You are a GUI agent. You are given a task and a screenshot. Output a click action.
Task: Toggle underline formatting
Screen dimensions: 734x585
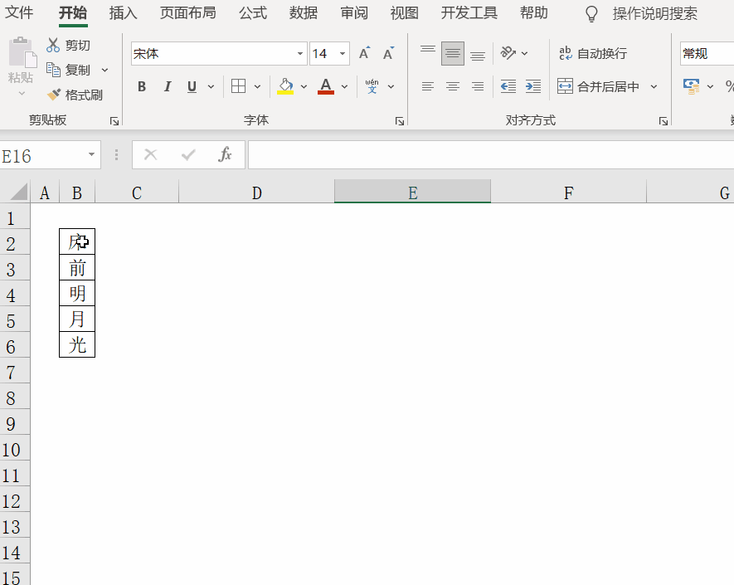[x=192, y=86]
